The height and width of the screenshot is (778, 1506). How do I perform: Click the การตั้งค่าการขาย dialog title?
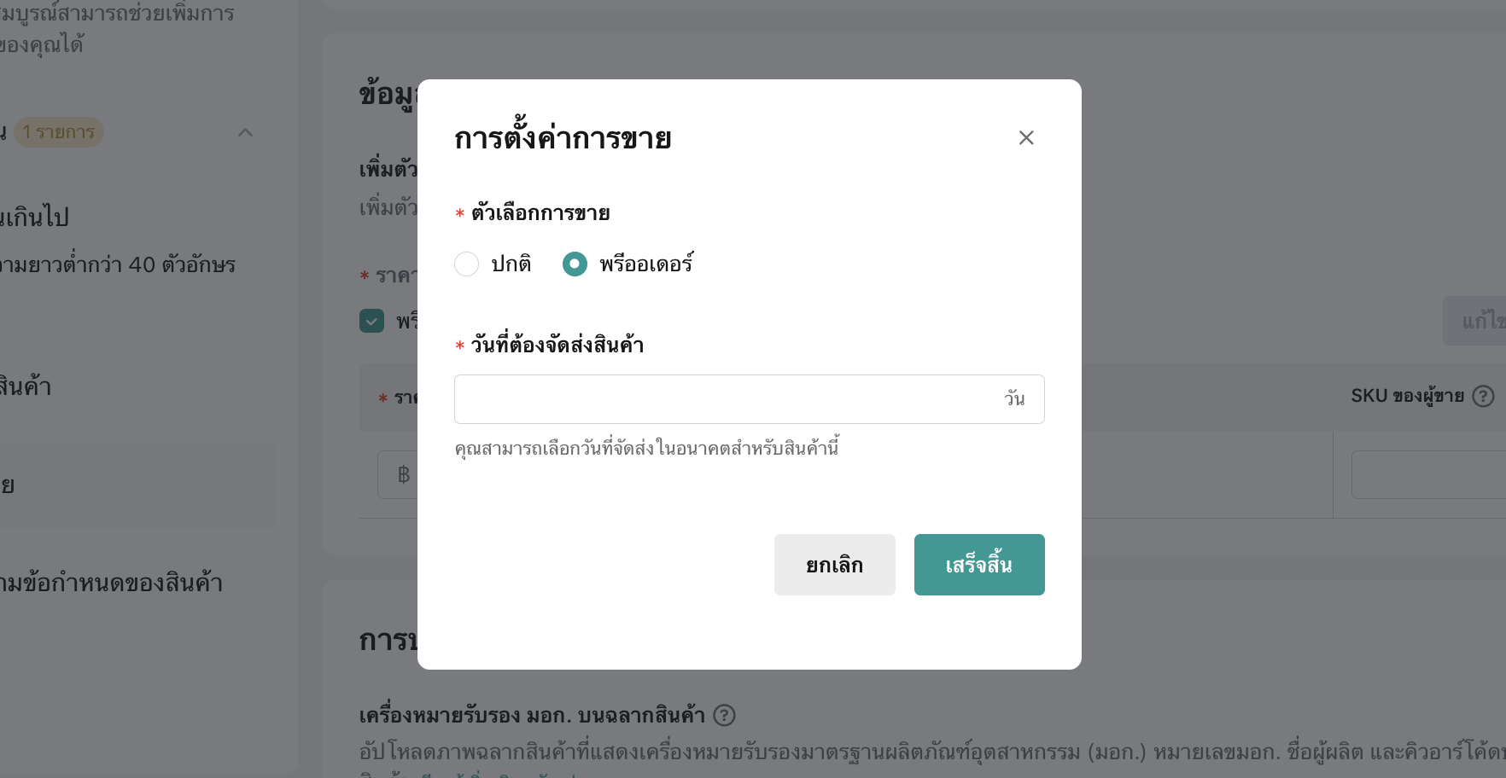563,138
